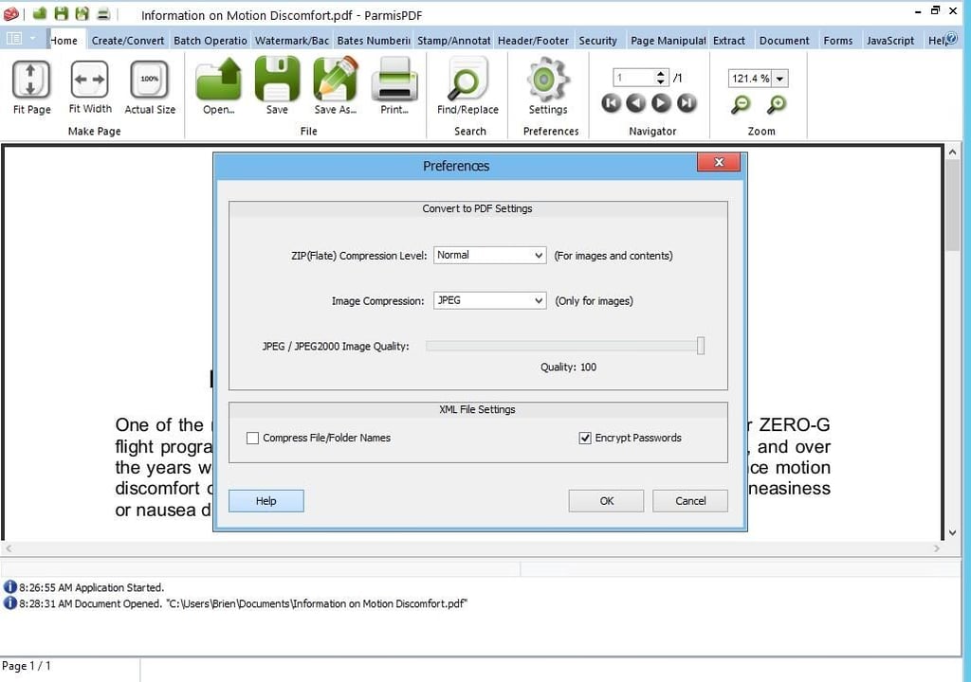Viewport: 971px width, 682px height.
Task: Open the Forms tab
Action: click(838, 40)
